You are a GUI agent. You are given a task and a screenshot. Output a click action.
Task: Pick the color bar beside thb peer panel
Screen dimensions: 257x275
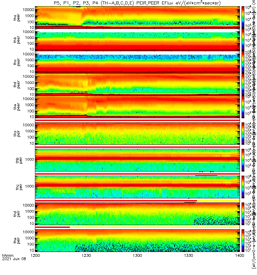pos(243,40)
